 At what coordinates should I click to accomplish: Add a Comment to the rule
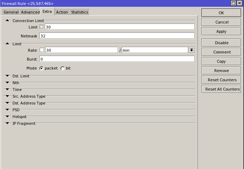[x=221, y=52]
